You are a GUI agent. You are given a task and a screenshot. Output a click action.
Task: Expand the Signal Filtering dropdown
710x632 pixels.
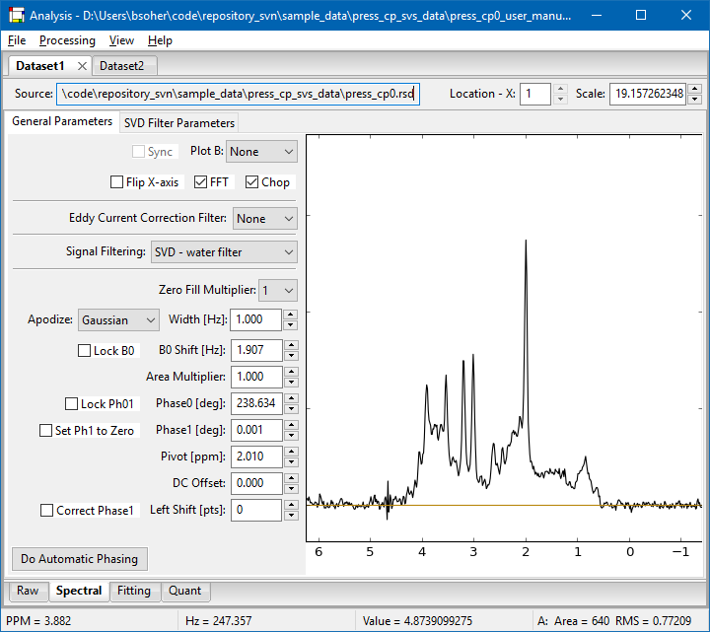224,252
